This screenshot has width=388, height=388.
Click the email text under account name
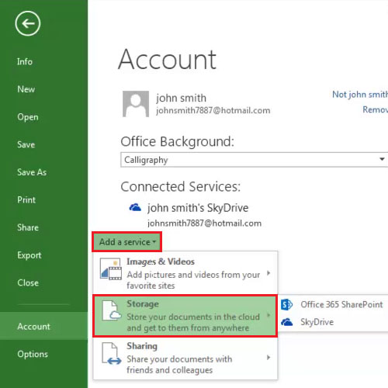click(213, 111)
